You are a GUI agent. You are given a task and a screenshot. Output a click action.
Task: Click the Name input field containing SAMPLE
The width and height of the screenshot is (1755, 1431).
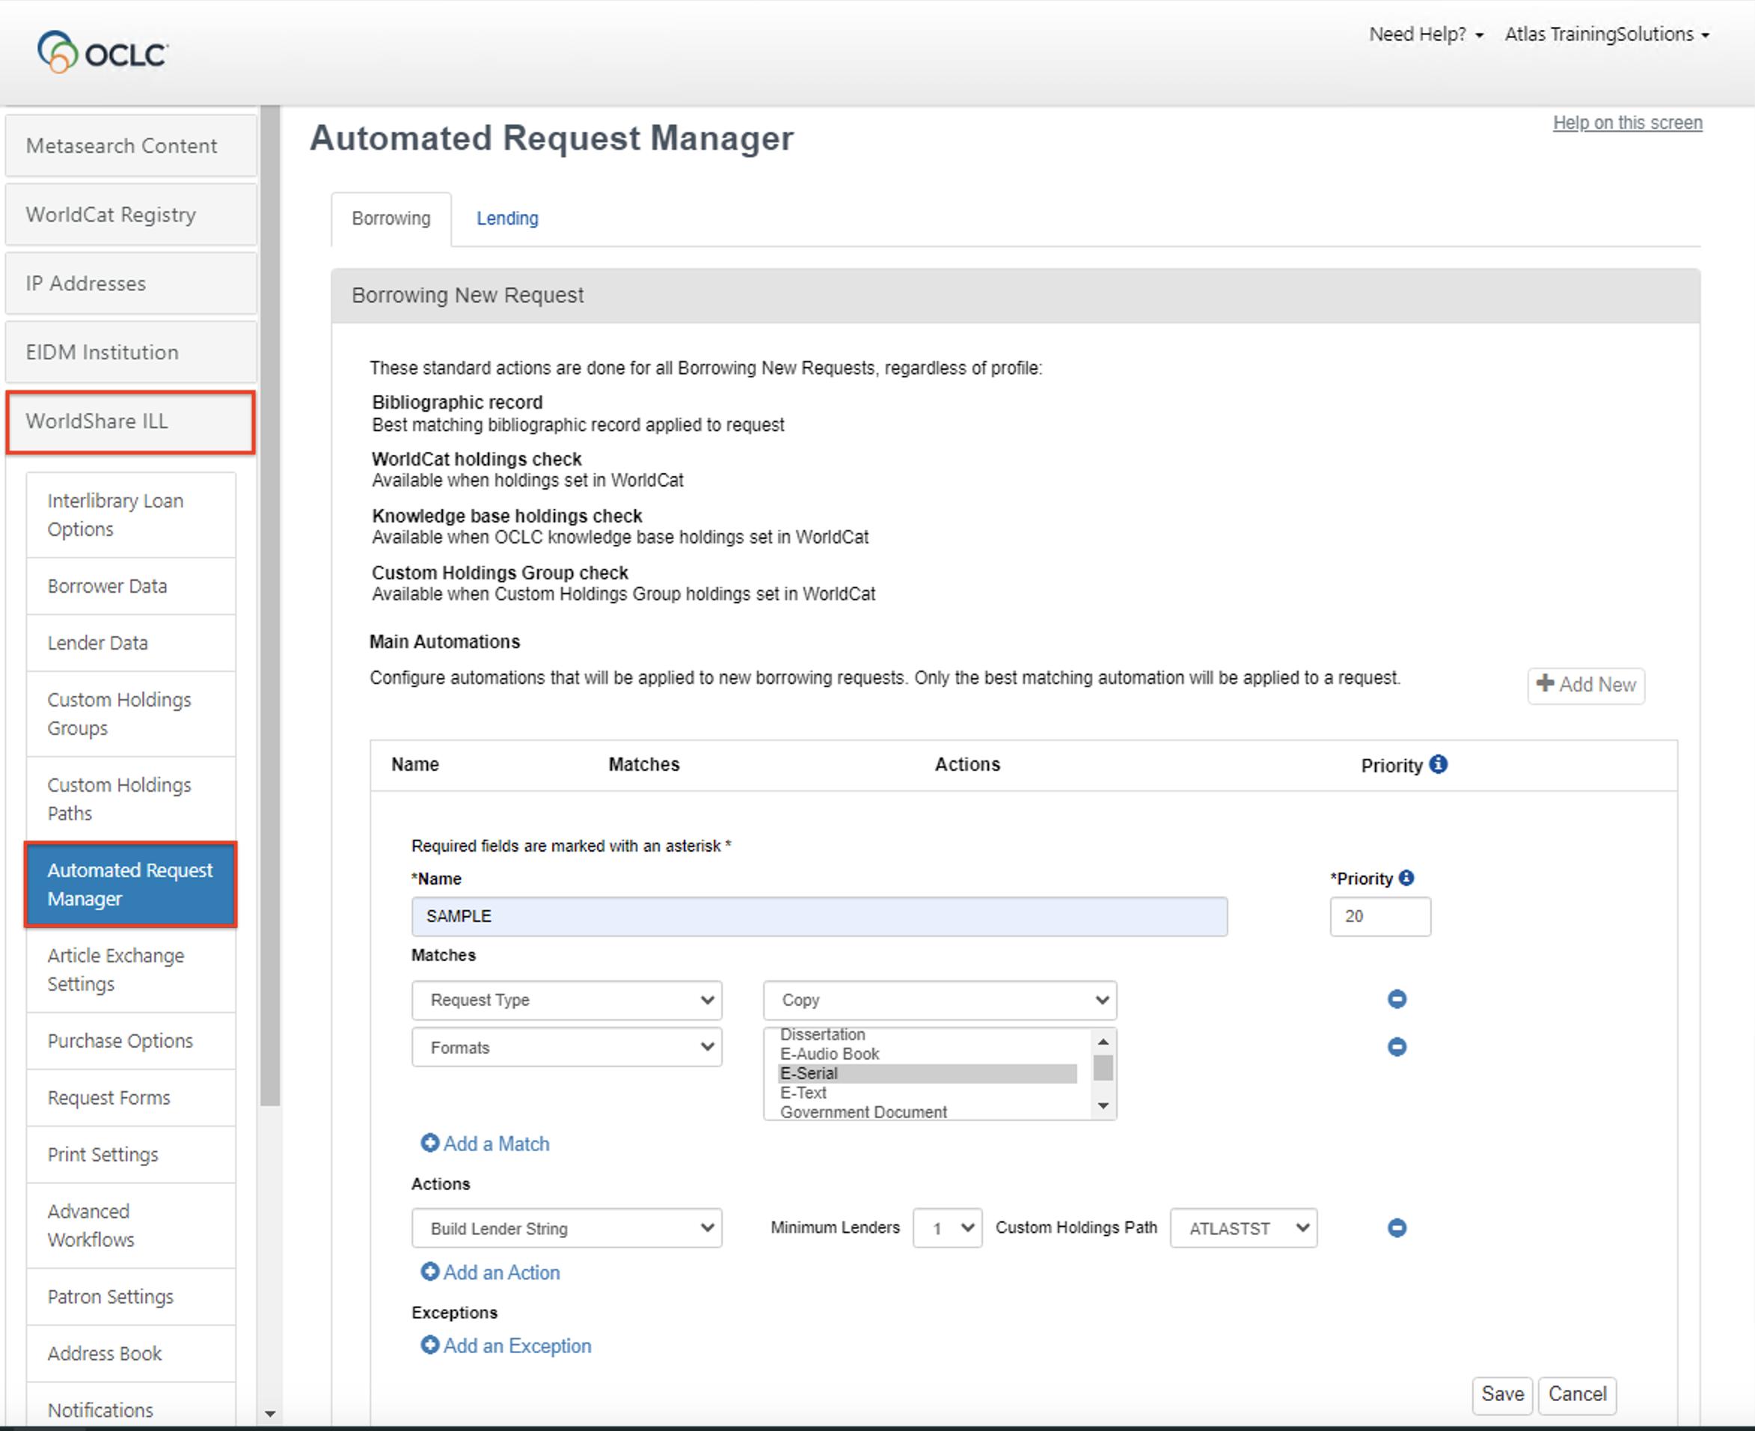(x=819, y=916)
